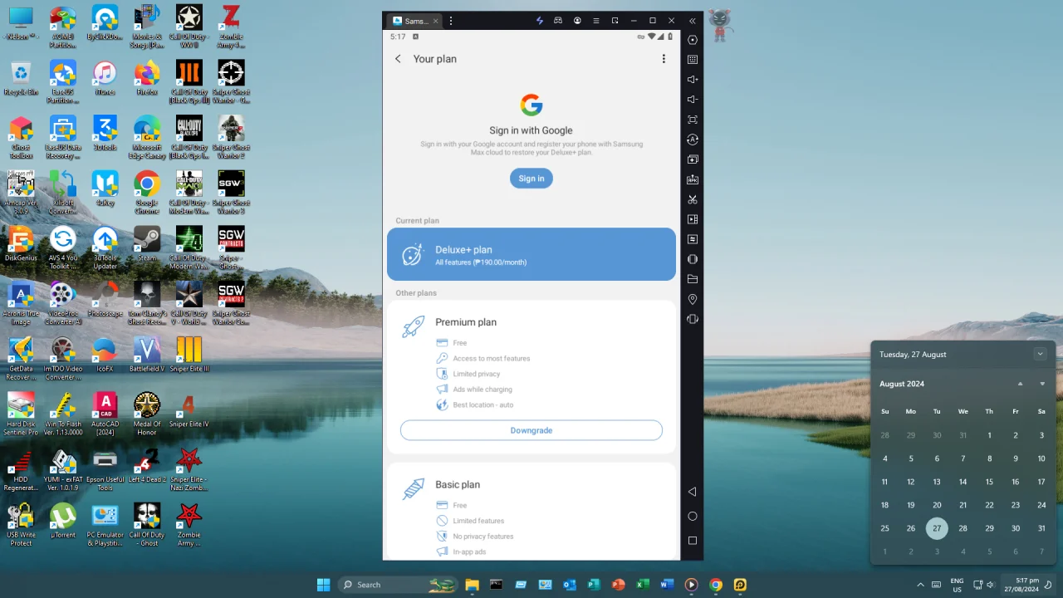The height and width of the screenshot is (598, 1063).
Task: Open Excel from the taskbar
Action: click(x=643, y=585)
